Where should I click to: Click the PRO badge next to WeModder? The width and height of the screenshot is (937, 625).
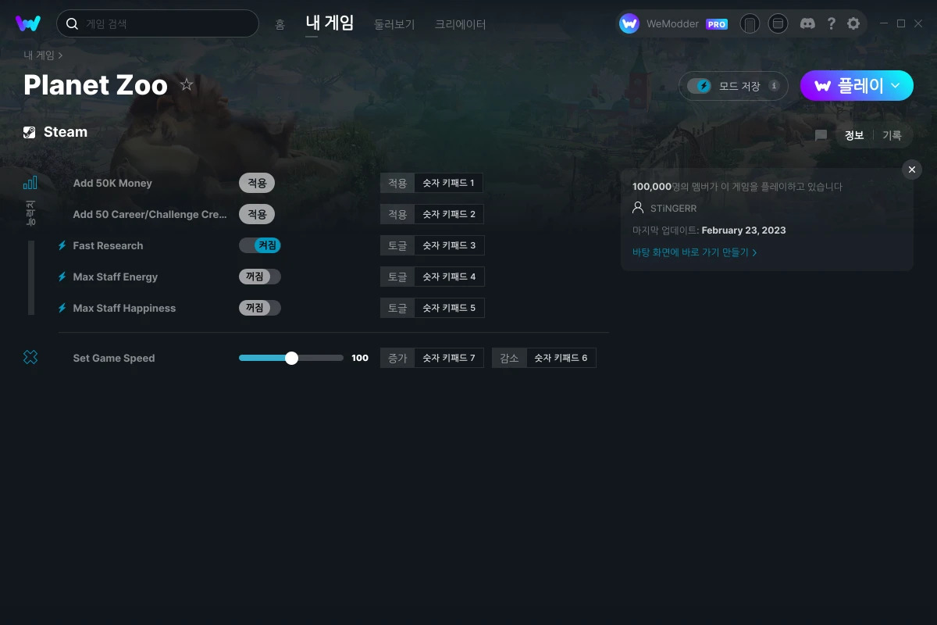pos(717,24)
